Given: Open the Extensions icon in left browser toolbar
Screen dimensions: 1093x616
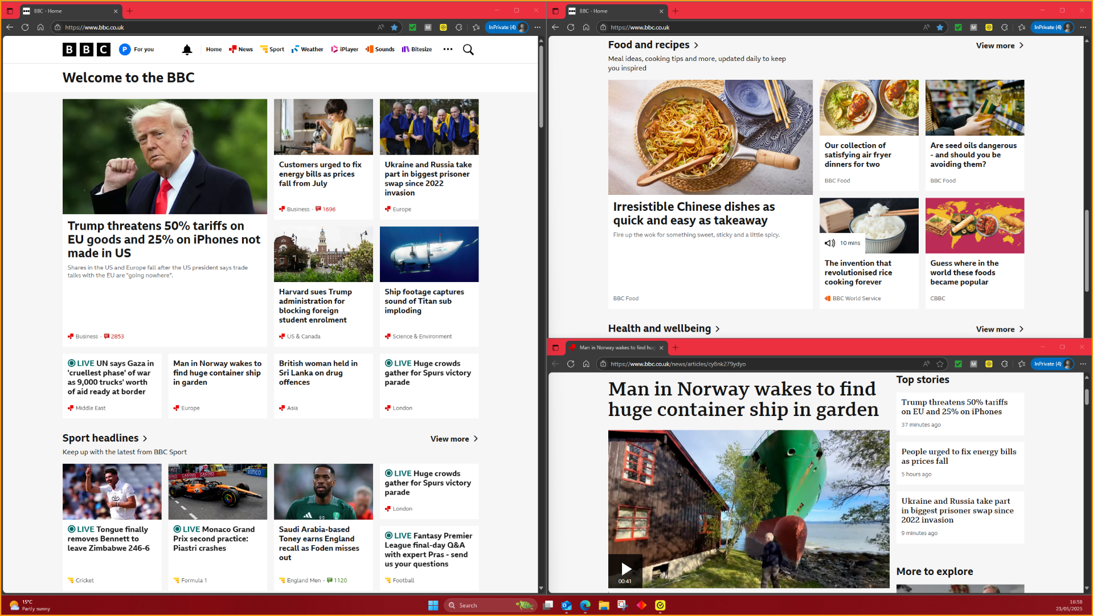Looking at the screenshot, I should [459, 27].
